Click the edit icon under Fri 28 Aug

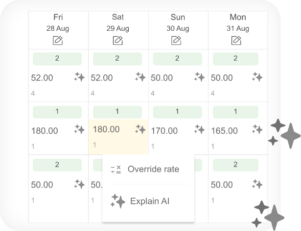point(58,41)
